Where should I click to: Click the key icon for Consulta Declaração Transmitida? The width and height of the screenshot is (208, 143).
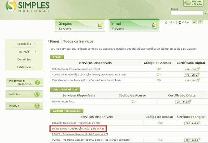tap(160, 123)
